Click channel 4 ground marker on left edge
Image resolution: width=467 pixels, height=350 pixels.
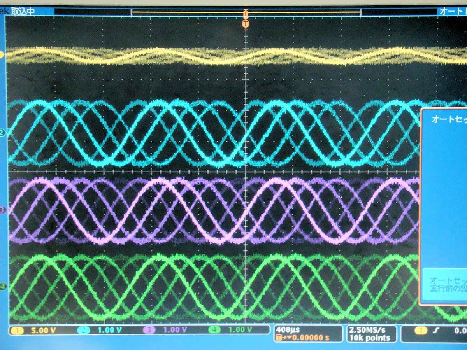point(3,287)
